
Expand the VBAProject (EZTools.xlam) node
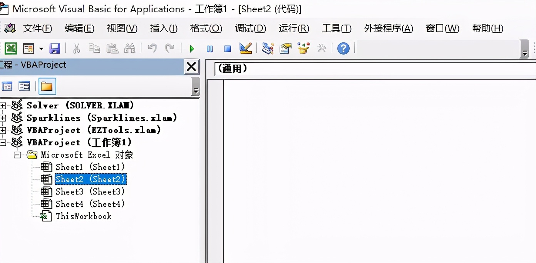(x=3, y=130)
